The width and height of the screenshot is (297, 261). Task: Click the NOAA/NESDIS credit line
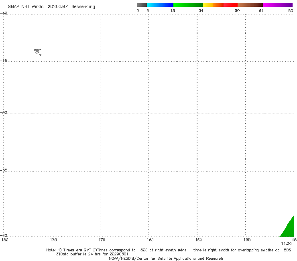point(166,258)
